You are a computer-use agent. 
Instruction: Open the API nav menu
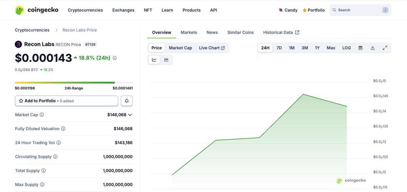[x=214, y=10]
